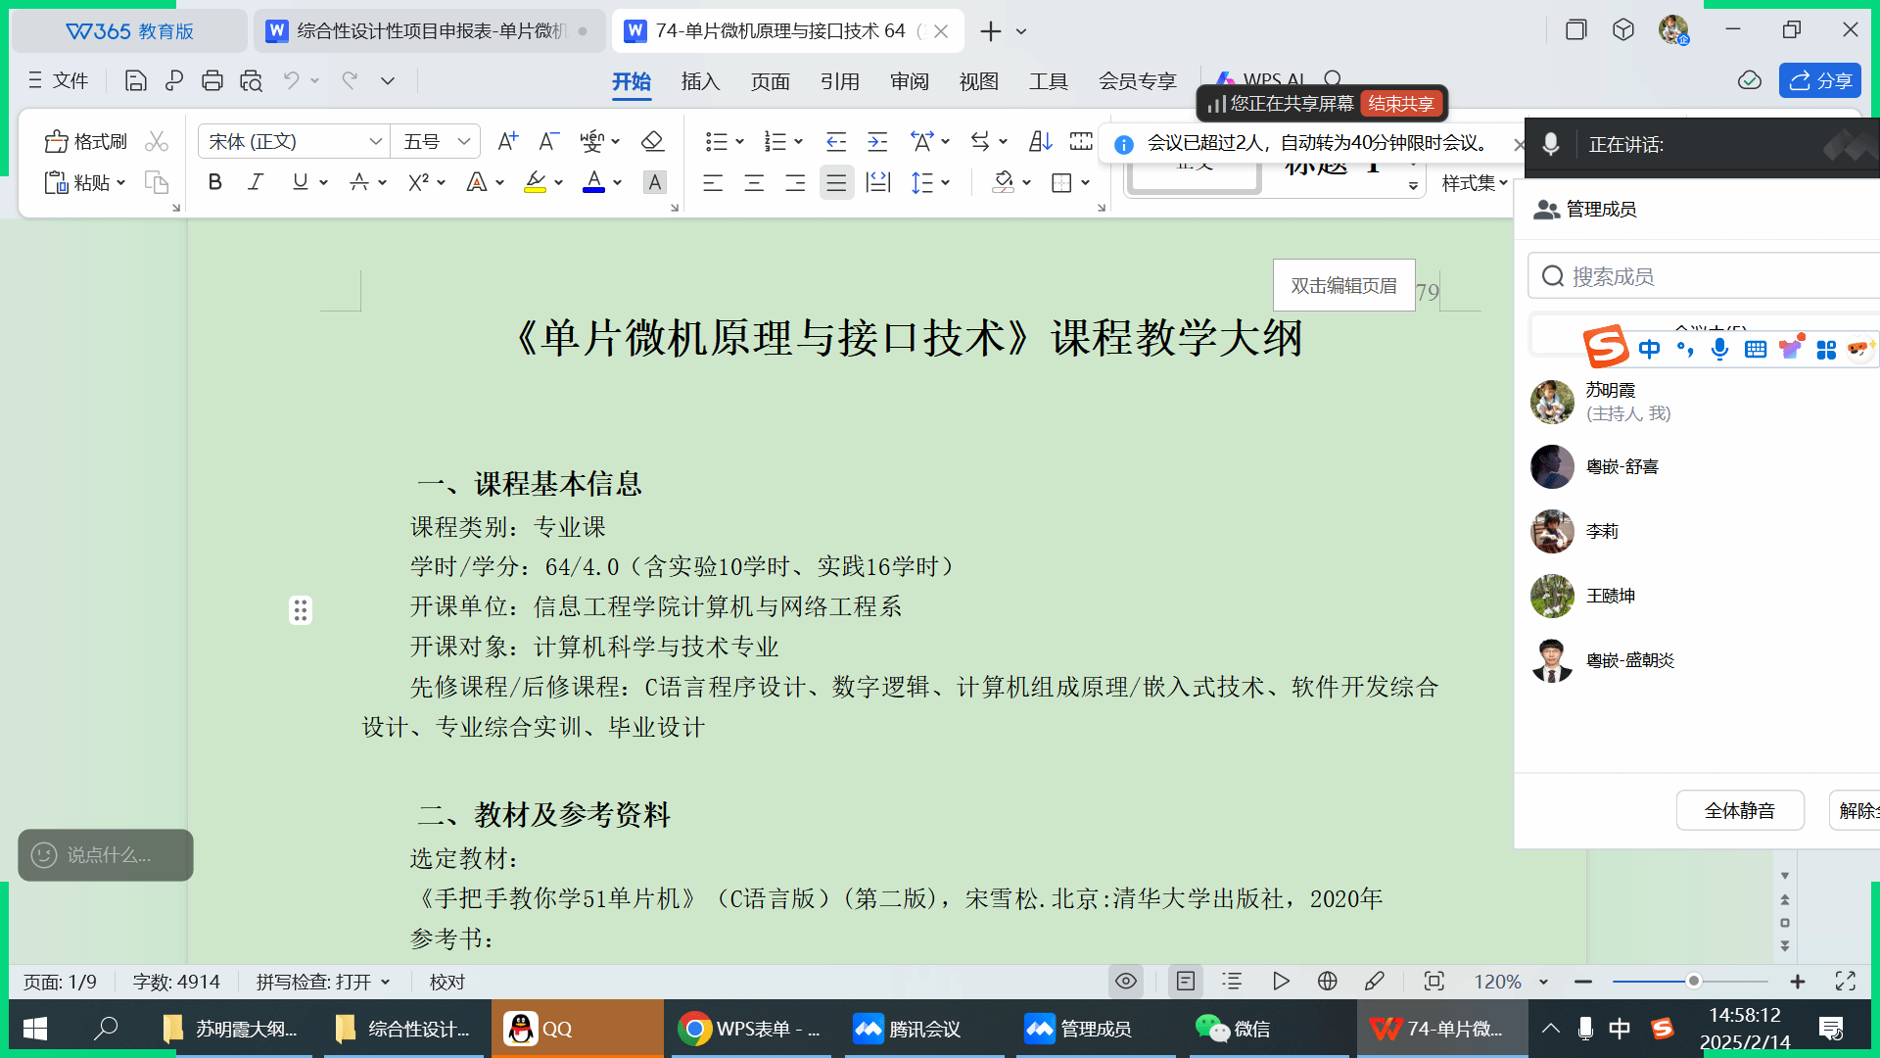The width and height of the screenshot is (1880, 1058).
Task: Click the center alignment icon
Action: click(x=754, y=183)
